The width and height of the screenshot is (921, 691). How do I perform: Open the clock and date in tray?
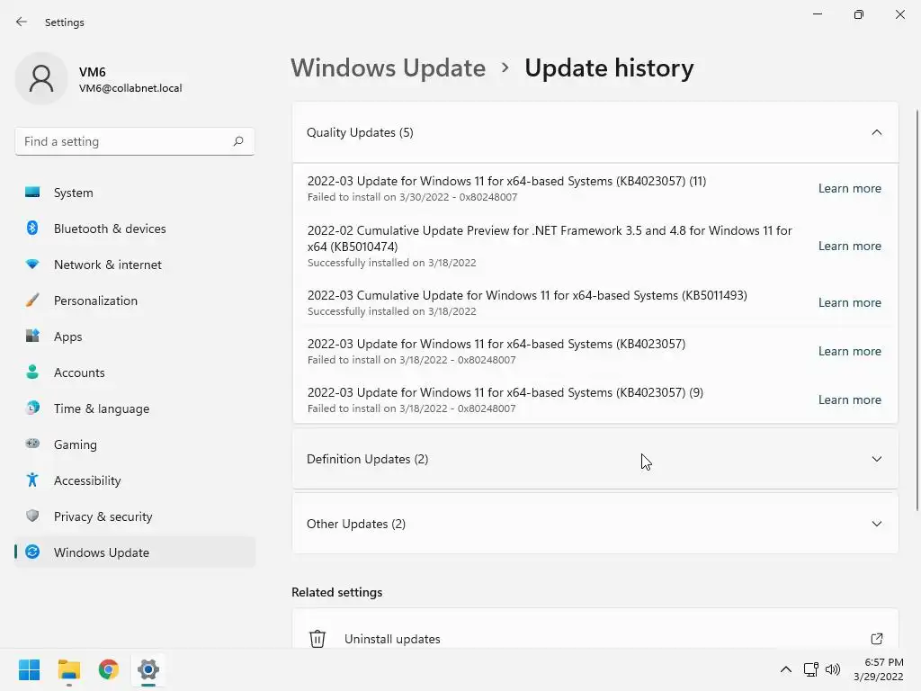tap(878, 669)
